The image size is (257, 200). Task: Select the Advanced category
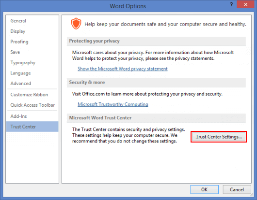(x=32, y=84)
